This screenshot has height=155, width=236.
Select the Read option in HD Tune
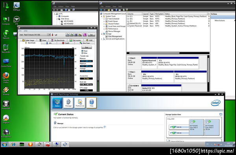point(85,51)
